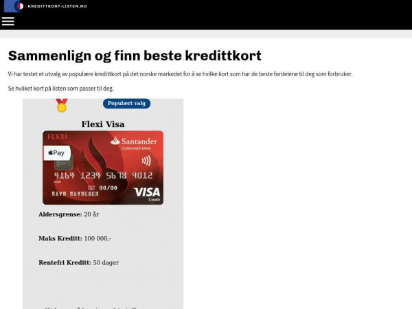
Task: Click the Santander flame logo on card
Action: point(115,141)
